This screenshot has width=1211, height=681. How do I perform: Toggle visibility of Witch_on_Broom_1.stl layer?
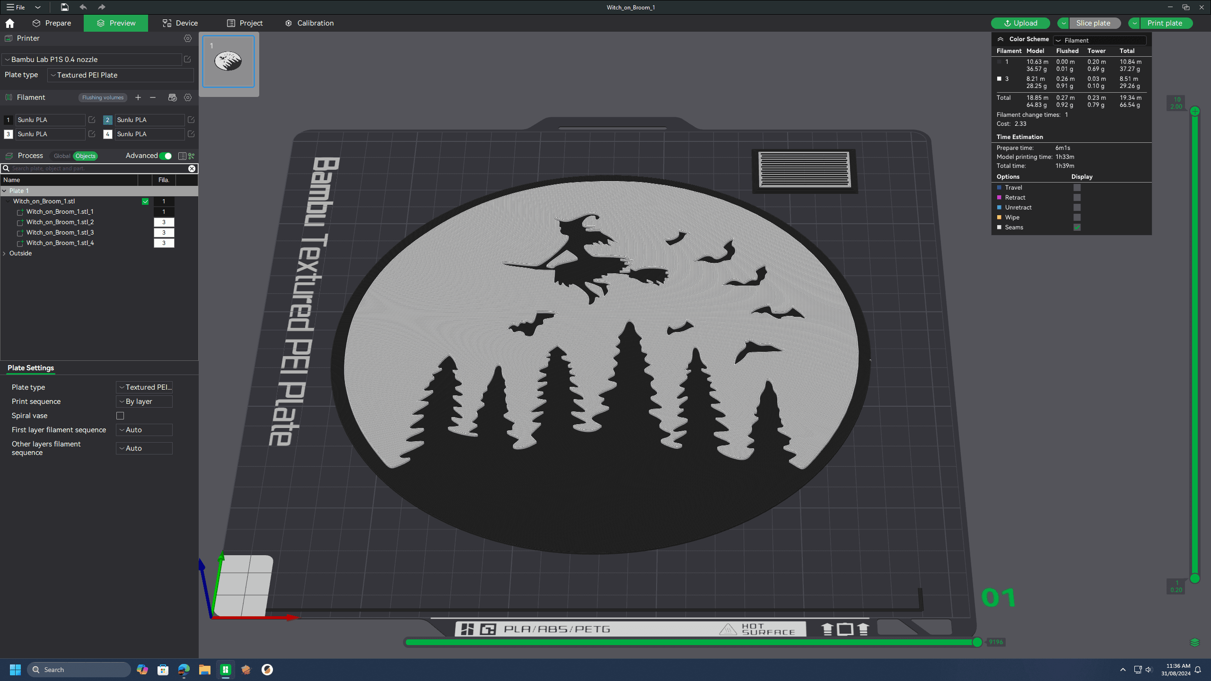point(146,201)
